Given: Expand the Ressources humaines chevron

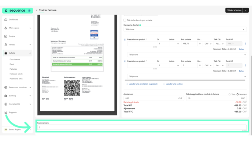Looking at the screenshot, I should (x=30, y=87).
